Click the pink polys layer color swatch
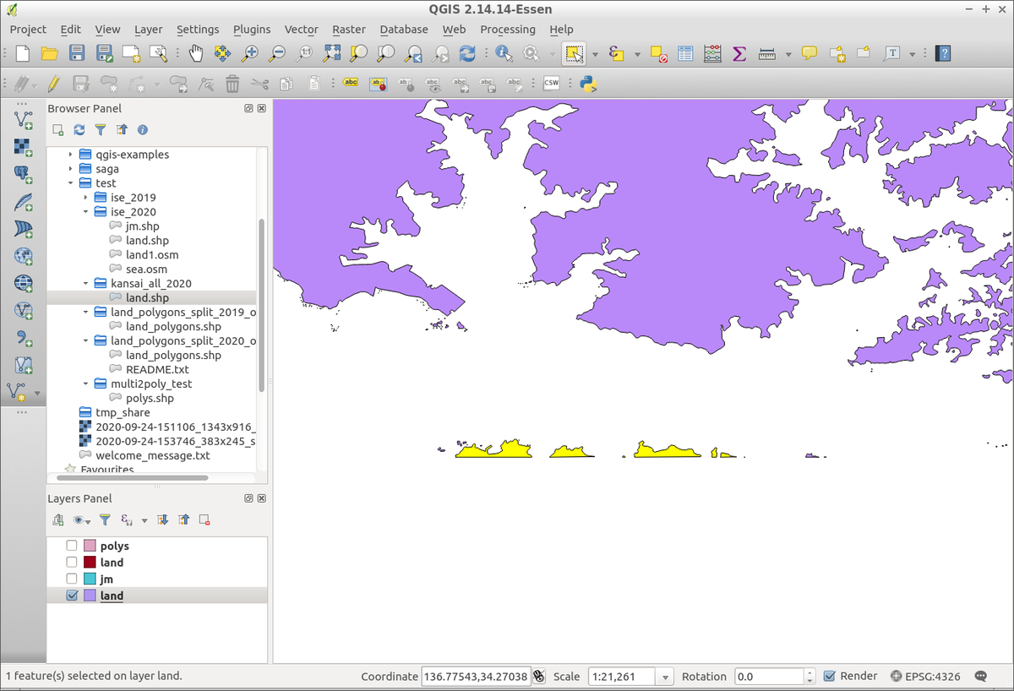 (x=90, y=546)
